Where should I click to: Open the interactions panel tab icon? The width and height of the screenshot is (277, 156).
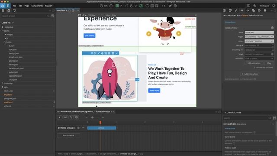(242, 10)
